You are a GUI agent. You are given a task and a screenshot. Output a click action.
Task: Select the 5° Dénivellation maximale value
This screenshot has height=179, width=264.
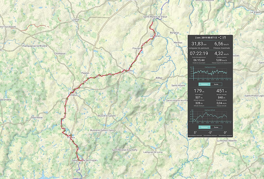click(x=195, y=133)
